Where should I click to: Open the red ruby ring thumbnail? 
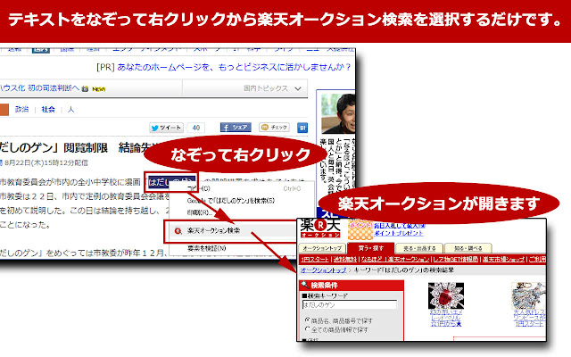(446, 295)
